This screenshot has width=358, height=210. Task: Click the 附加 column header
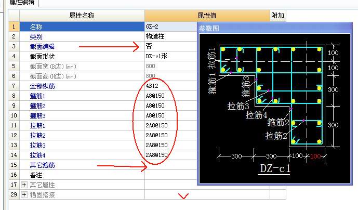278,16
